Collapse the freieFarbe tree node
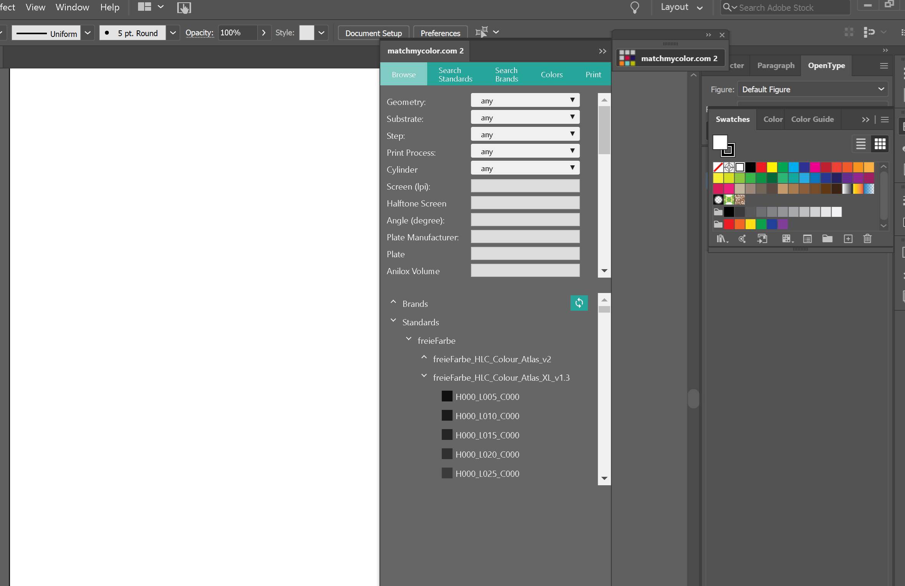This screenshot has height=586, width=905. [409, 339]
